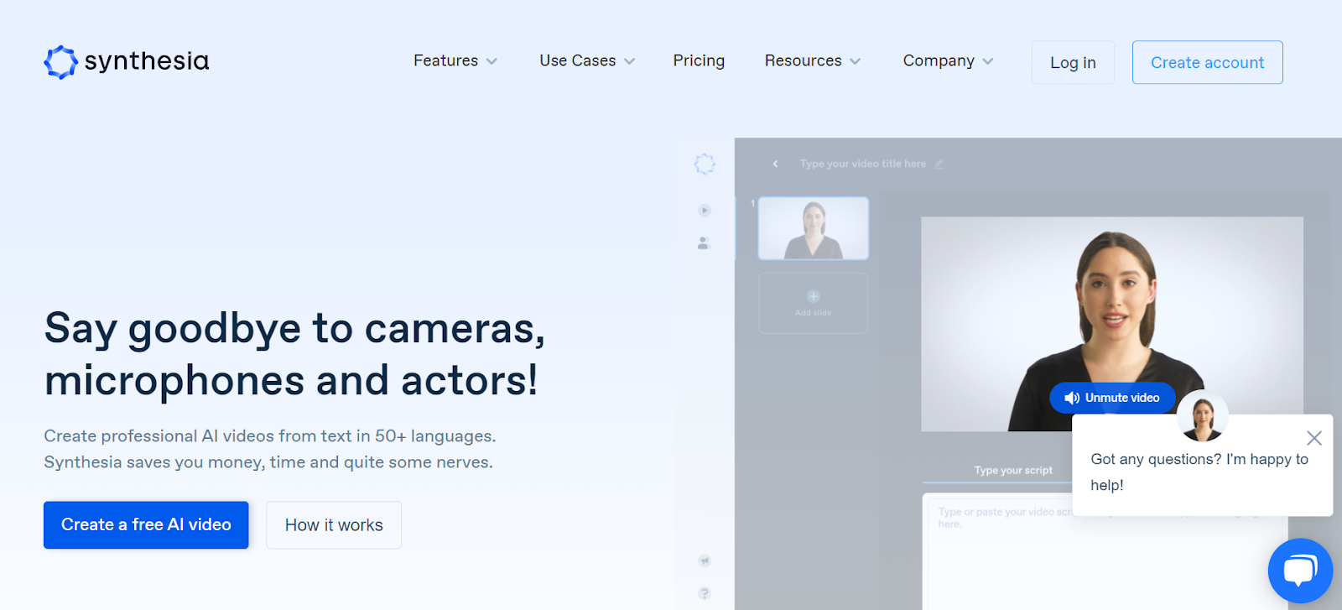Open the chat launcher bubble icon
This screenshot has width=1342, height=610.
pos(1300,571)
